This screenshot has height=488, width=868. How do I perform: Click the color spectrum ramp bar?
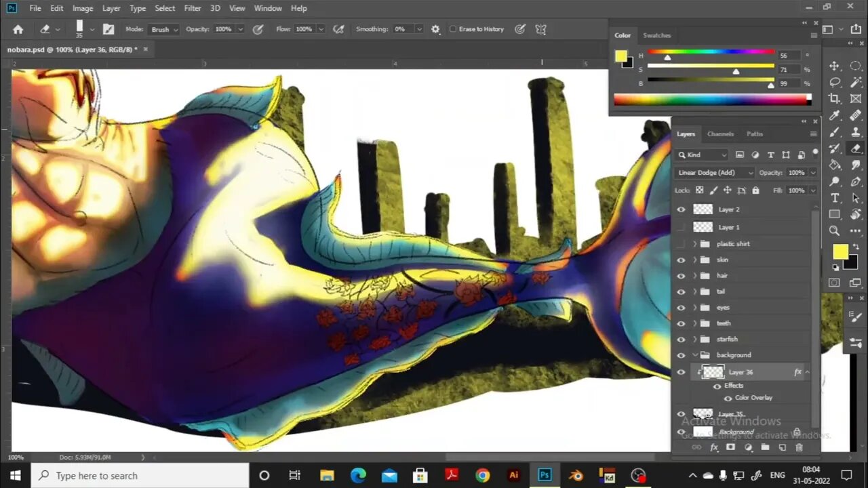pos(712,99)
